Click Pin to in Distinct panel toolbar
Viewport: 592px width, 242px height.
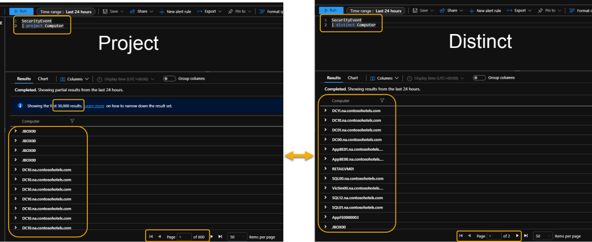(550, 10)
